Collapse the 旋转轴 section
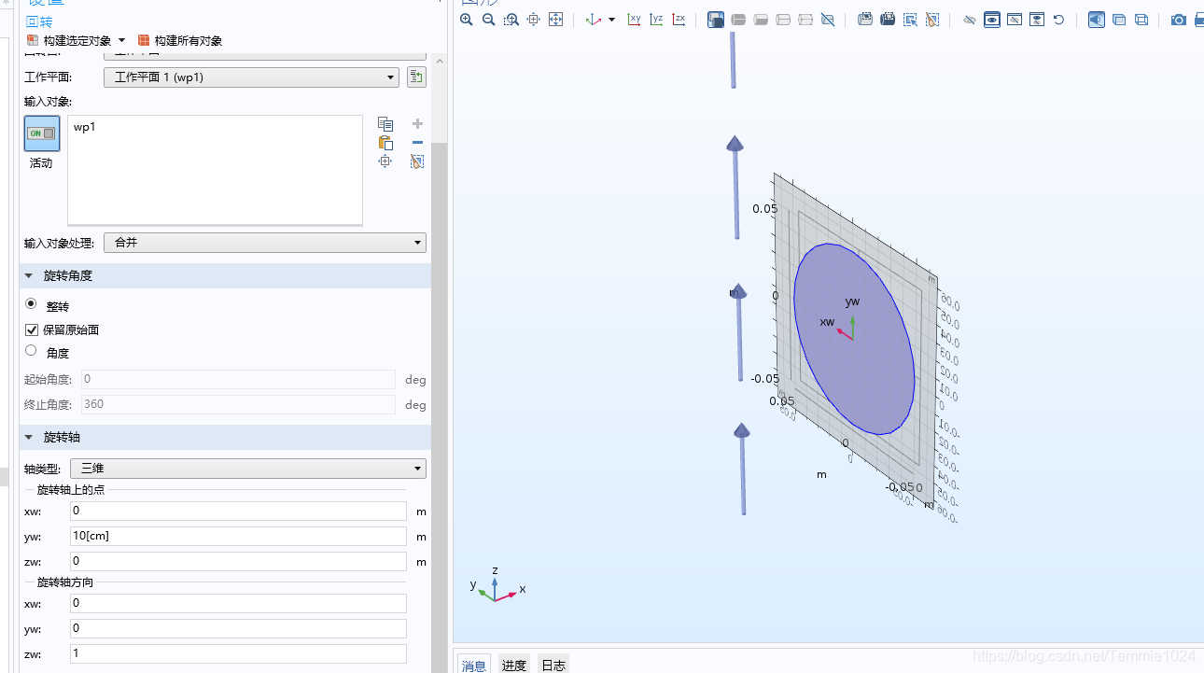 click(29, 438)
